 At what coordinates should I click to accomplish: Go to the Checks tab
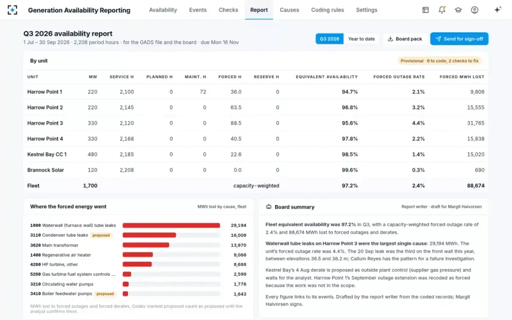tap(228, 10)
